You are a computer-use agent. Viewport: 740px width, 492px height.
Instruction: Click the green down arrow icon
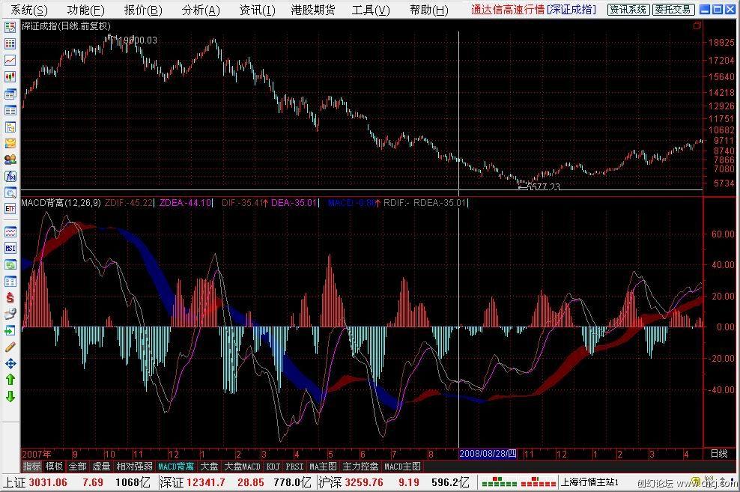coord(10,396)
